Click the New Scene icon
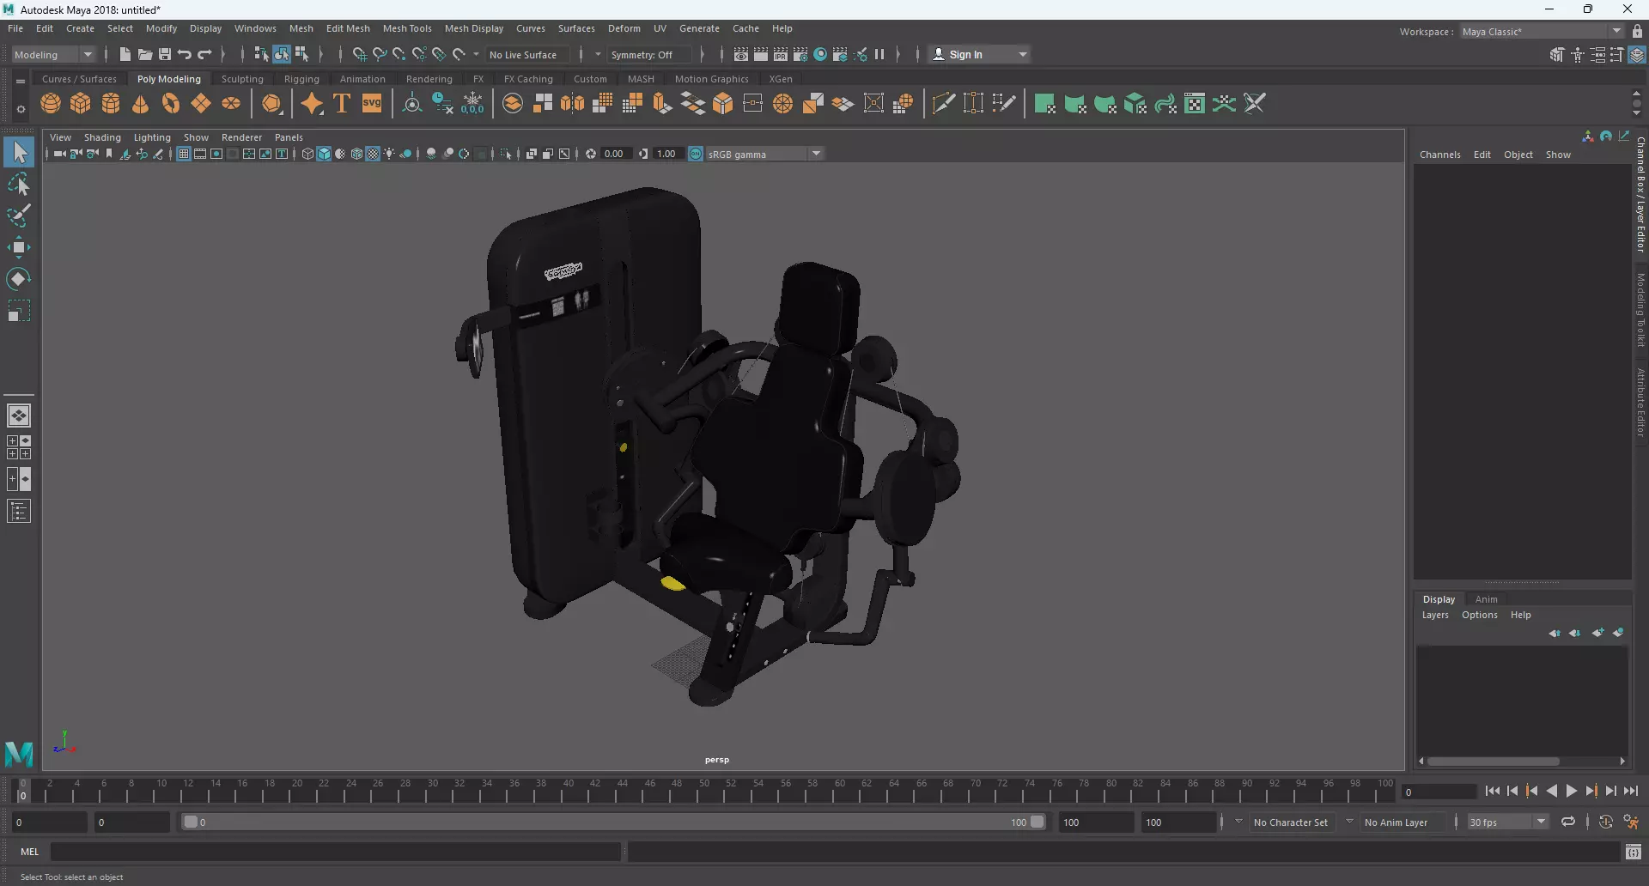Screen dimensions: 1649x886 point(125,54)
